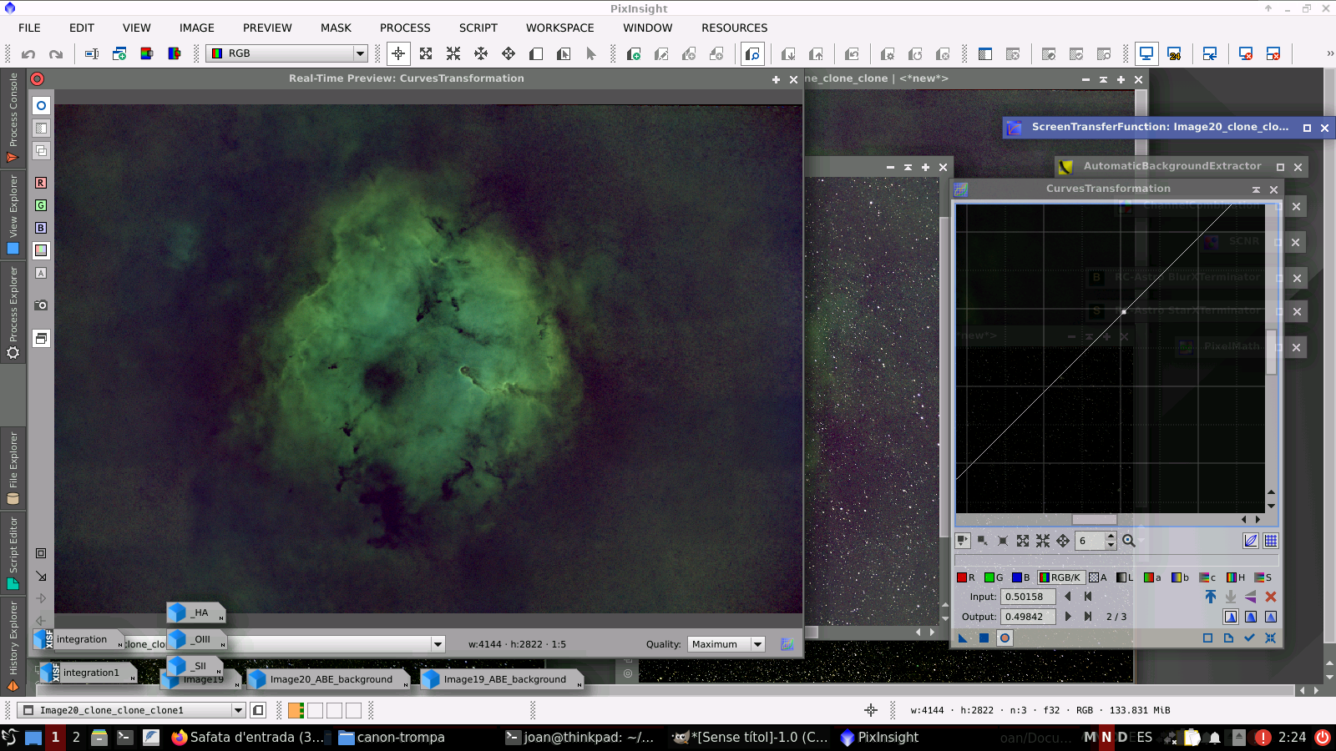Image resolution: width=1336 pixels, height=751 pixels.
Task: Click the AutomaticBackgroundExtractor process icon
Action: pyautogui.click(x=1065, y=167)
